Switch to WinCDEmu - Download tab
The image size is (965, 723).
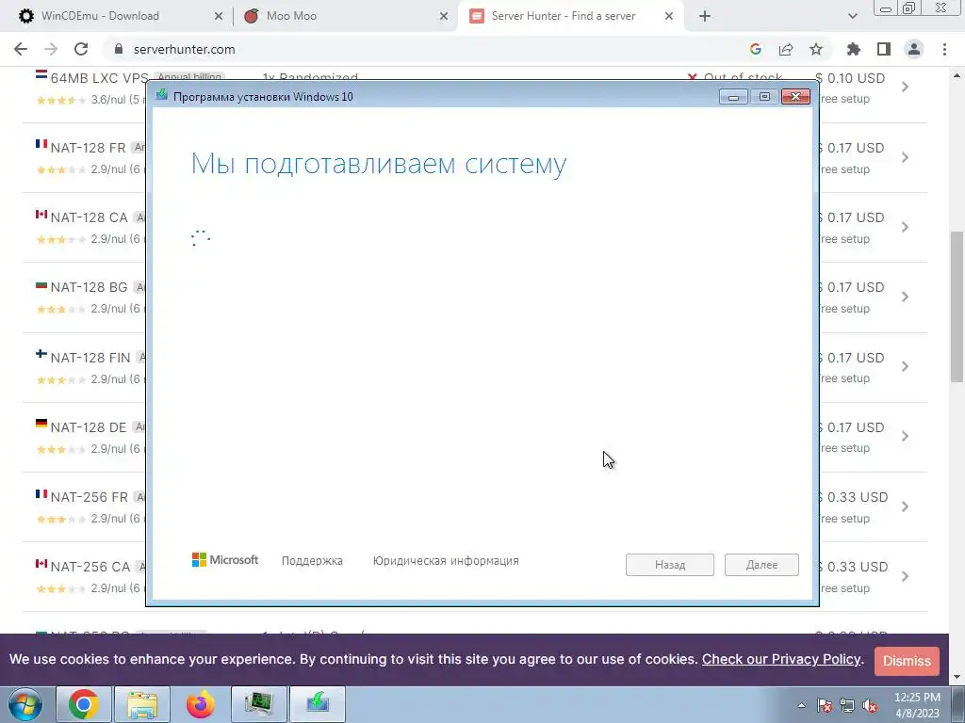point(100,16)
